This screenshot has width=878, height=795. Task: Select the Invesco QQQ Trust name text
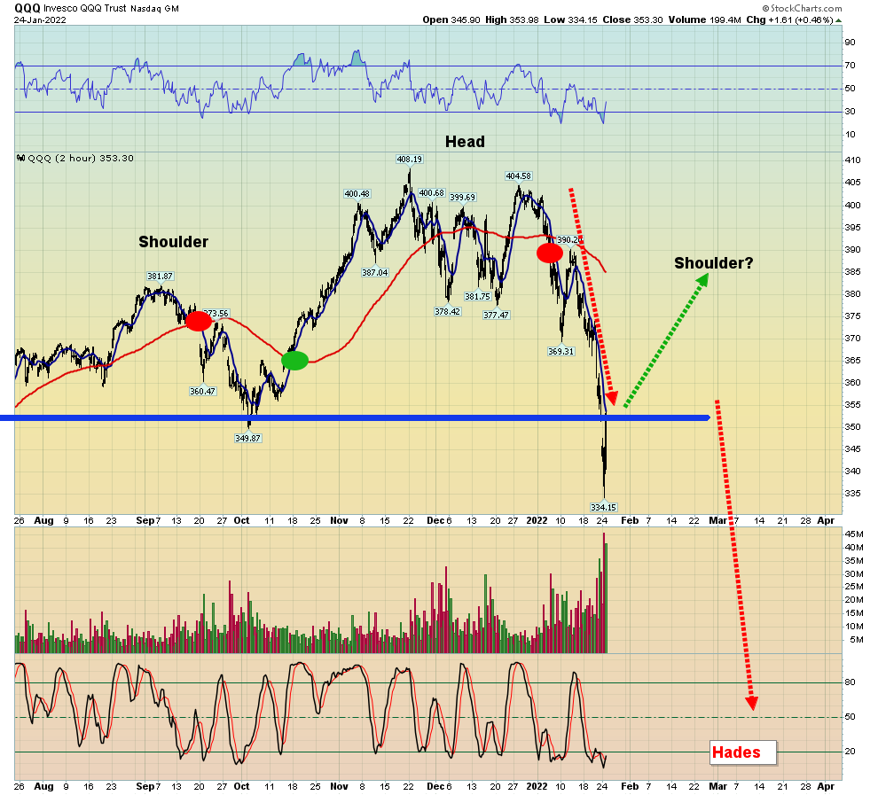86,8
